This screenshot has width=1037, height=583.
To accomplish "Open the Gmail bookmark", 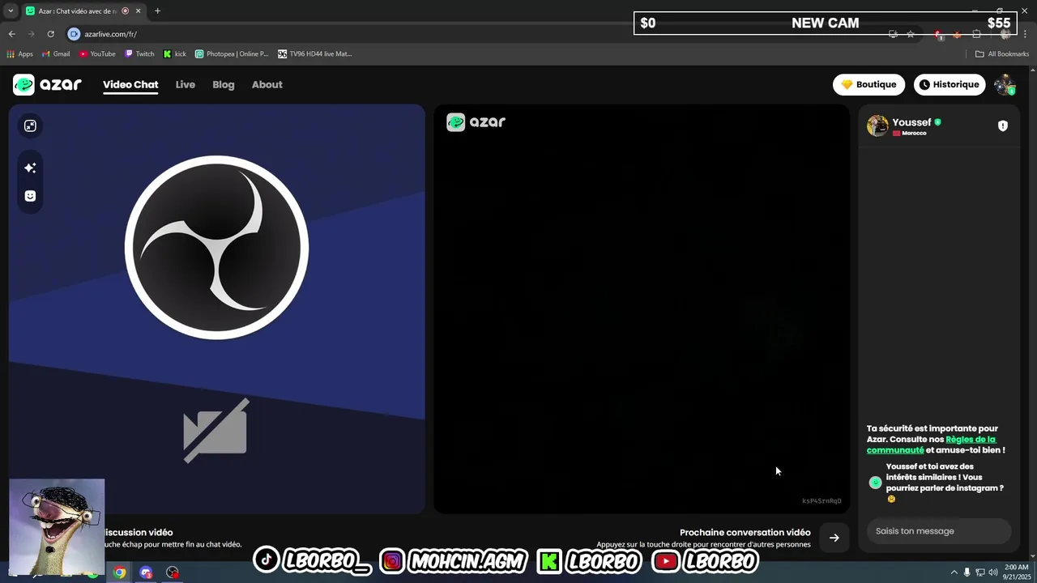I will (55, 54).
